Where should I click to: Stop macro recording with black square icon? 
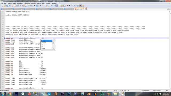click(x=70, y=6)
